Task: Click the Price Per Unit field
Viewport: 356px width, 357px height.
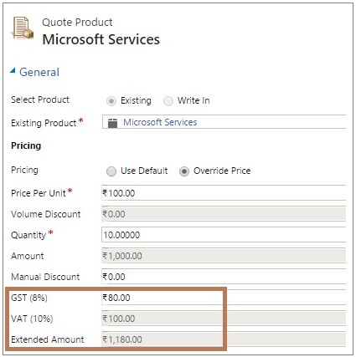Action: pyautogui.click(x=224, y=193)
